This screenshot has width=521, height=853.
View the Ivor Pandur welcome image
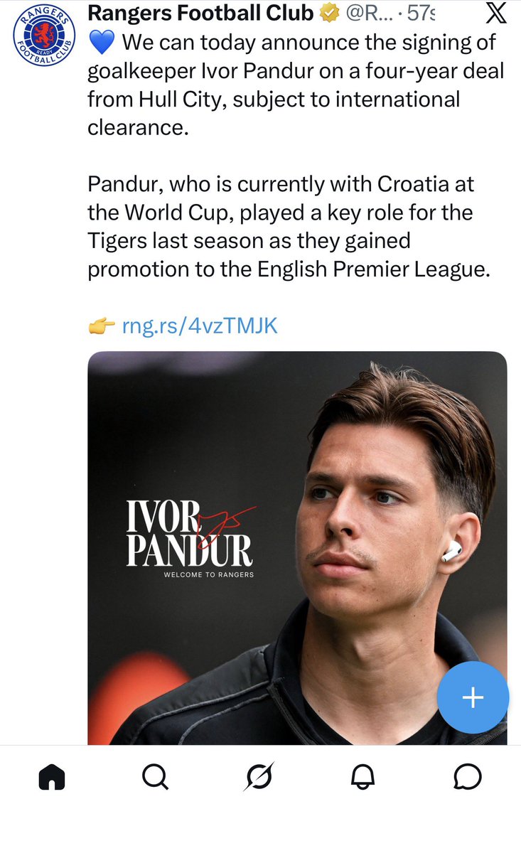coord(297,548)
